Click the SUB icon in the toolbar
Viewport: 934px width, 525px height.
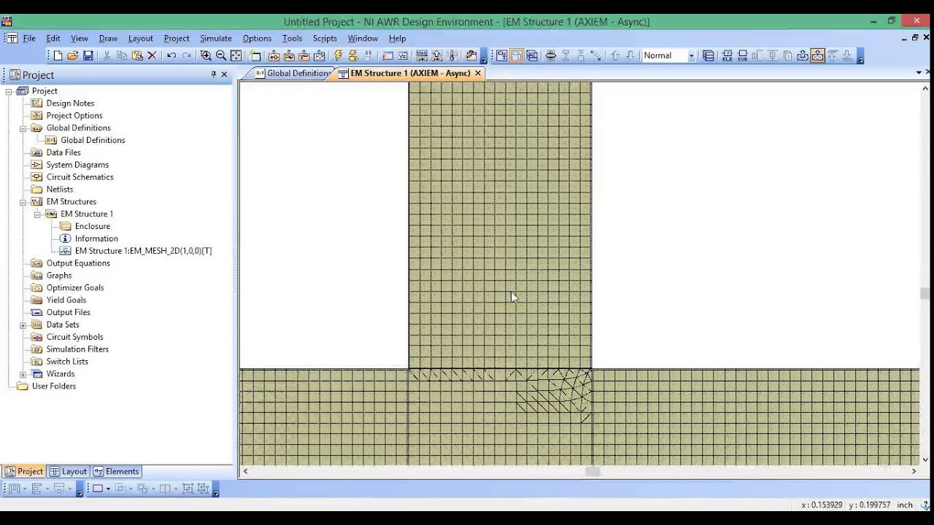coord(743,55)
